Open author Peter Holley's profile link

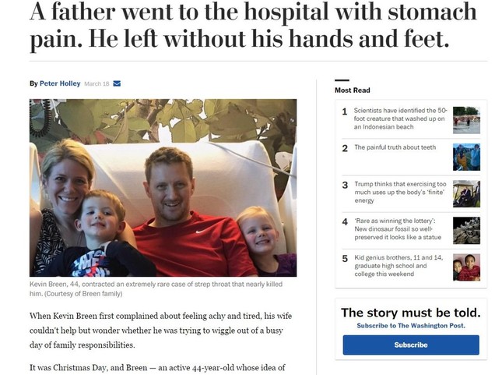pos(60,83)
